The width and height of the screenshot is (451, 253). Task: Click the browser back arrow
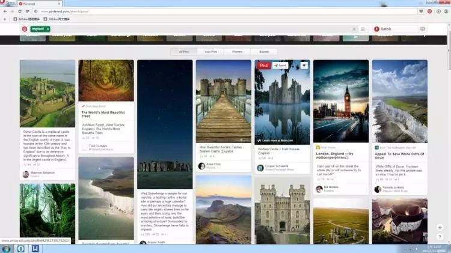(5, 11)
